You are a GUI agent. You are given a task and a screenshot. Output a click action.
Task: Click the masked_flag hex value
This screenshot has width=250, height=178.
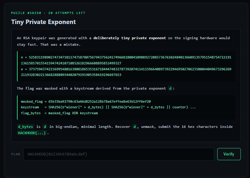100,101
